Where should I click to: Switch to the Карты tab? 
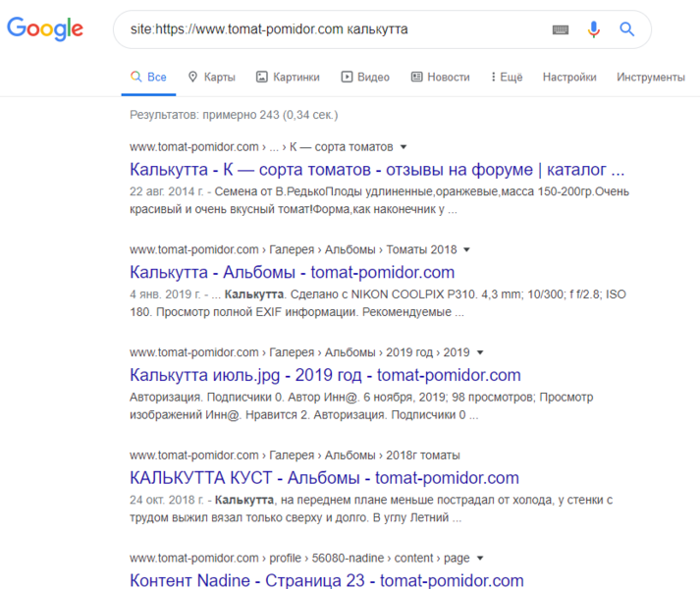point(211,77)
